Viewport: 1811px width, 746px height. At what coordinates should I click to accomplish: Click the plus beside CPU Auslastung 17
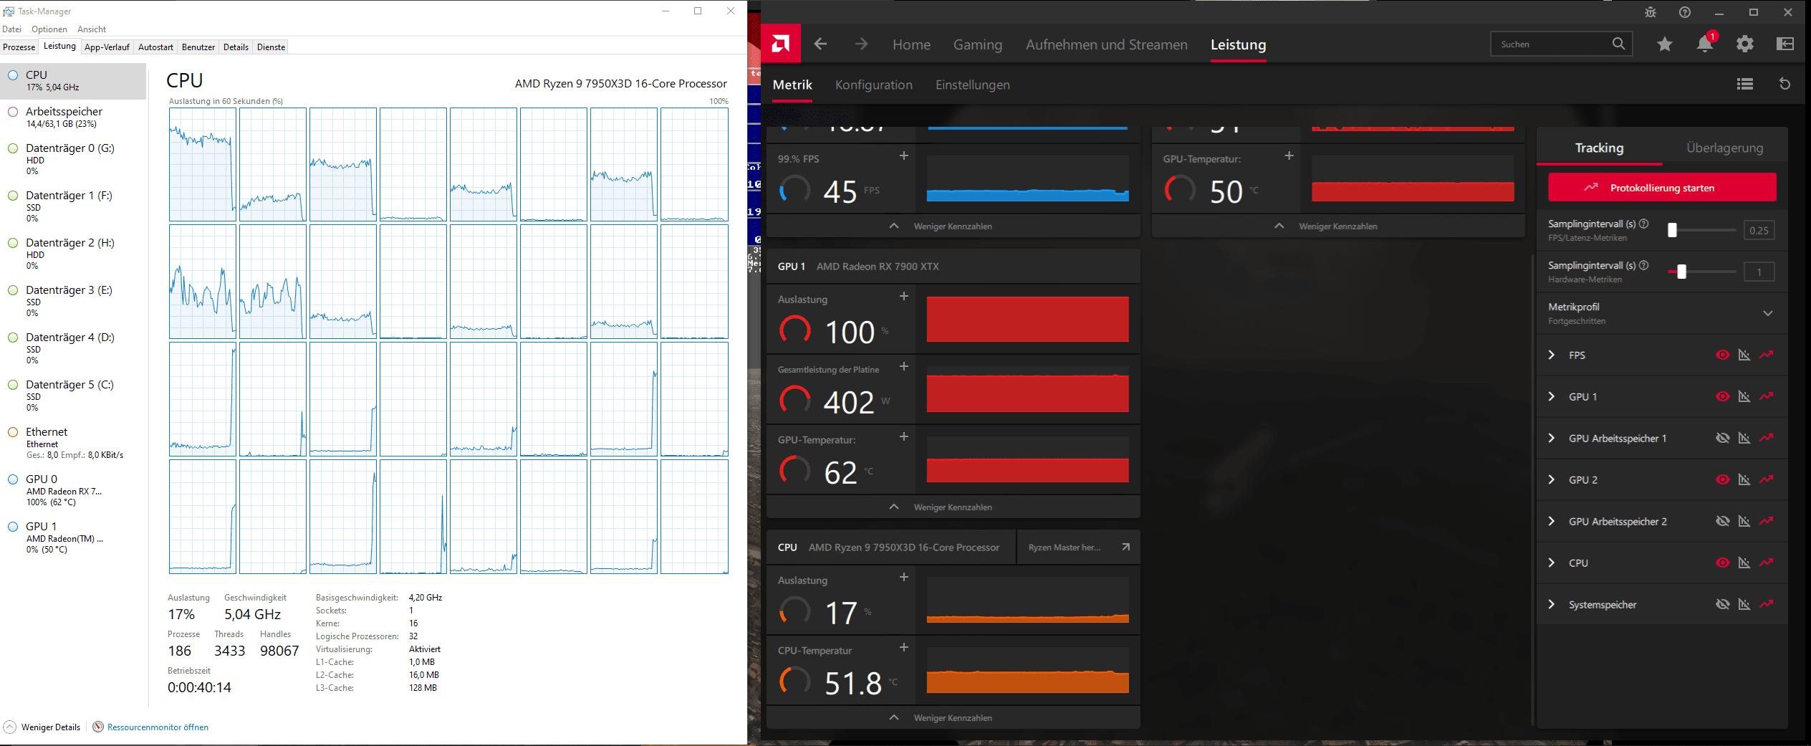pyautogui.click(x=904, y=577)
